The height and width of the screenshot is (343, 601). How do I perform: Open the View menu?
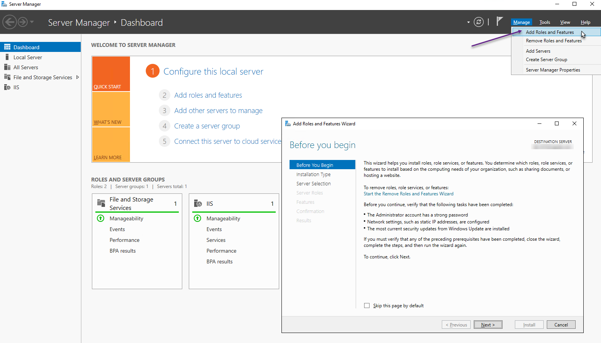click(565, 22)
